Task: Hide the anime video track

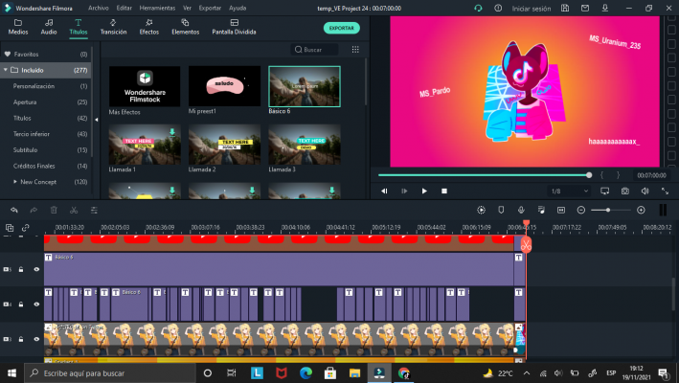Action: pos(36,339)
